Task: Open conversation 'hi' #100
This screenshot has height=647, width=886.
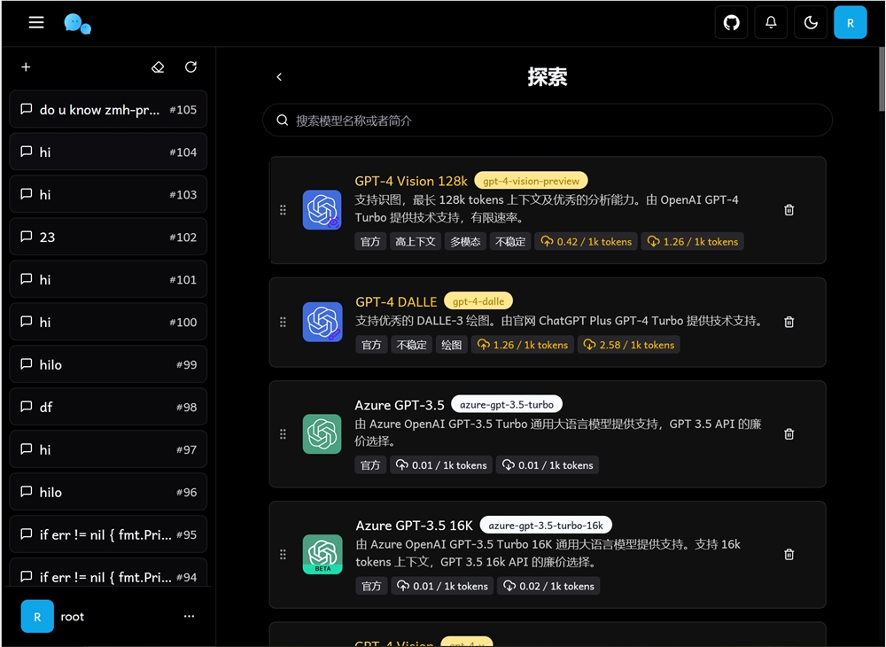Action: (108, 322)
